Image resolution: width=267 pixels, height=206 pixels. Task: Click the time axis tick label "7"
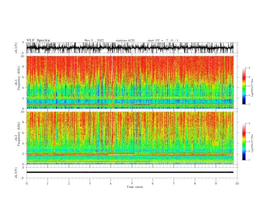click(x=174, y=183)
